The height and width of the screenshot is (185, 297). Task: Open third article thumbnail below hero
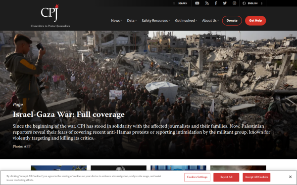click(x=178, y=168)
